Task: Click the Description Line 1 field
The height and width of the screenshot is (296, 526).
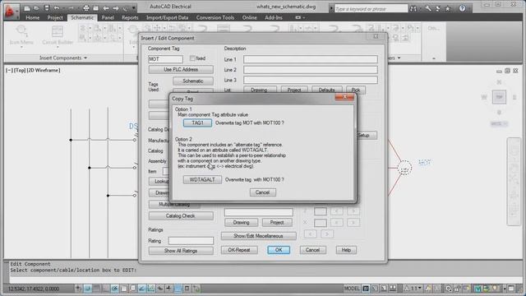Action: [x=311, y=59]
